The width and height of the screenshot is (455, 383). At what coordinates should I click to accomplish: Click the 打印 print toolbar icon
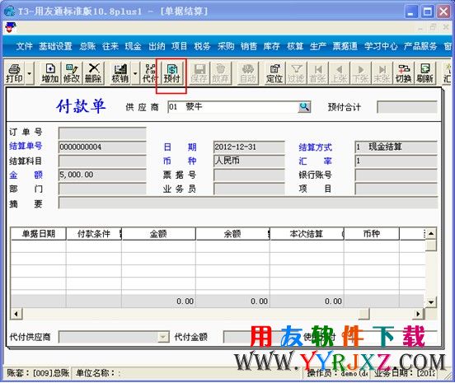coord(15,73)
